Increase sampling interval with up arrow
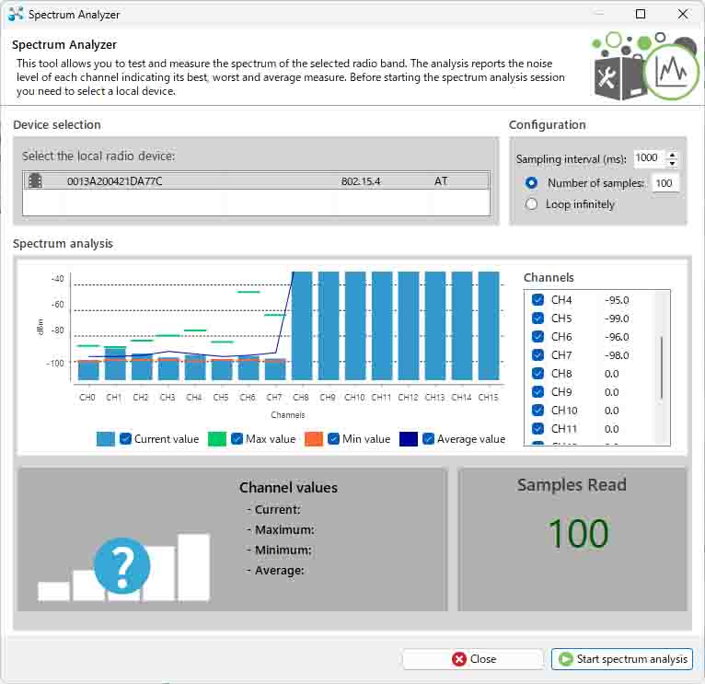This screenshot has width=705, height=684. [672, 154]
